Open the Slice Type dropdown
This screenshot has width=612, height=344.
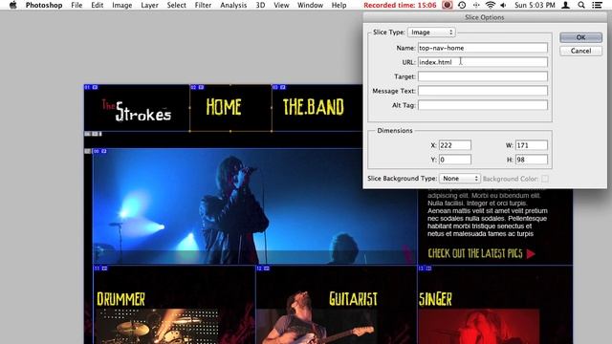[431, 32]
